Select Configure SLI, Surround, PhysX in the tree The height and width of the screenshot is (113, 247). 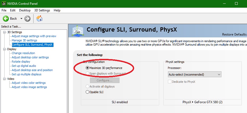(33, 45)
